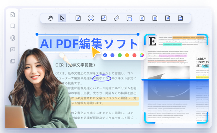Activate the arrow Select tool
The width and height of the screenshot is (217, 133).
pos(62,18)
